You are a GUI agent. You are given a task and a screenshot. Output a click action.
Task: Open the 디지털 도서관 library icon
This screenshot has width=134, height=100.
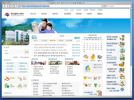[x=20, y=86]
